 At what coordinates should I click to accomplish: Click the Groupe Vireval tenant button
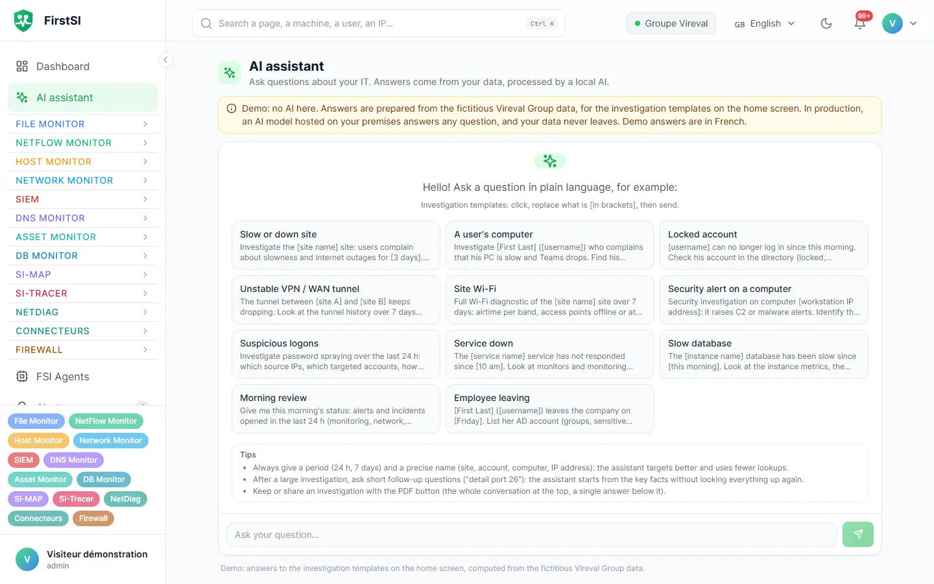click(x=671, y=23)
